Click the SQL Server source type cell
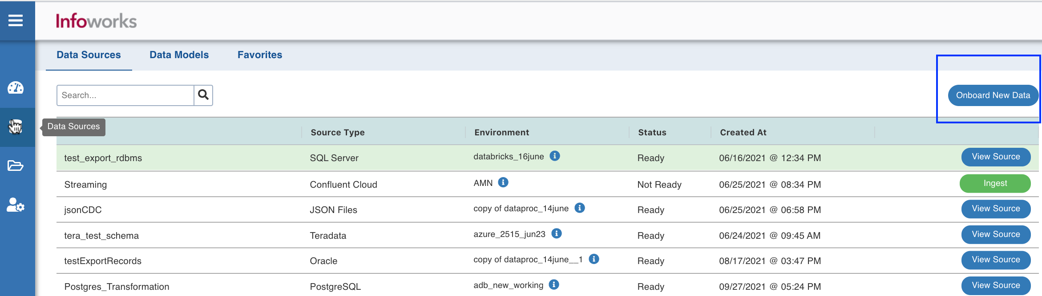This screenshot has height=296, width=1042. click(334, 158)
